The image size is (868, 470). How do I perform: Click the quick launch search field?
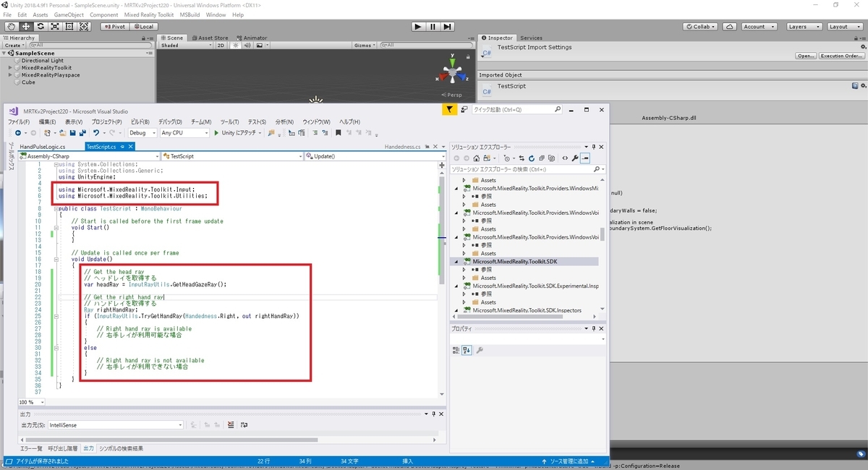pos(516,110)
